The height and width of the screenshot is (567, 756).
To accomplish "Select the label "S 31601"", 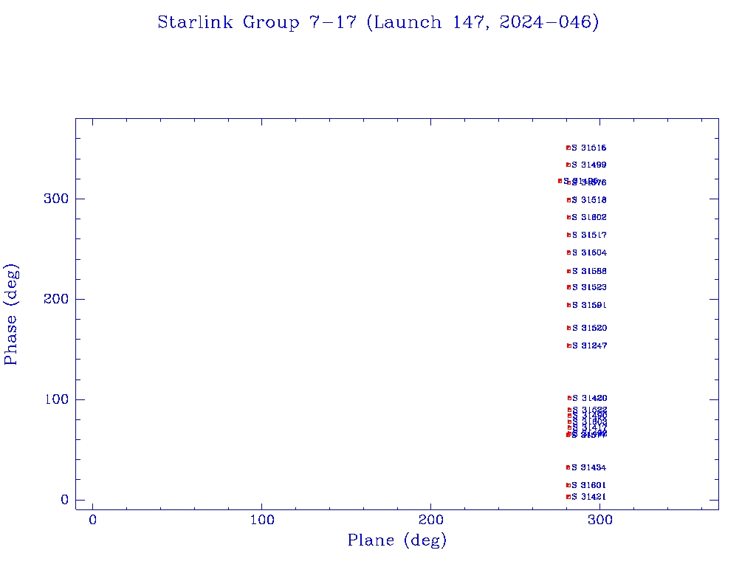I will click(588, 486).
